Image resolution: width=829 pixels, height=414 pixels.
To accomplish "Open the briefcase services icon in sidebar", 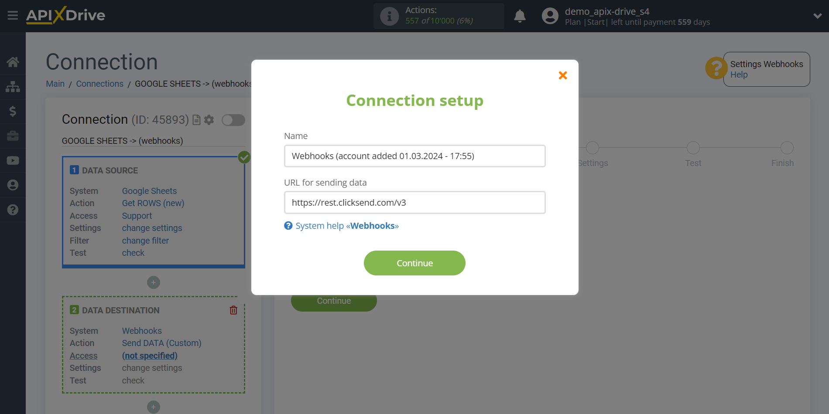I will (x=13, y=136).
